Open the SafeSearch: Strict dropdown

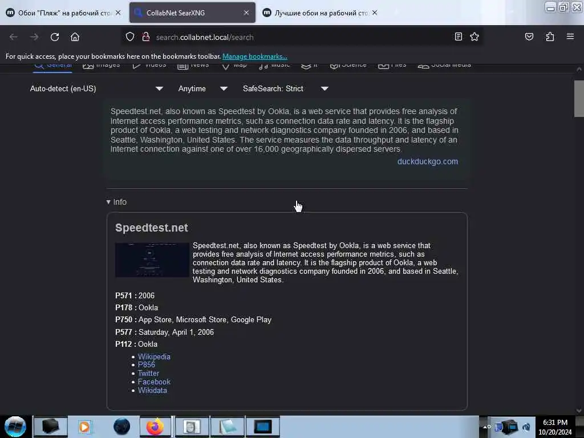(x=285, y=88)
